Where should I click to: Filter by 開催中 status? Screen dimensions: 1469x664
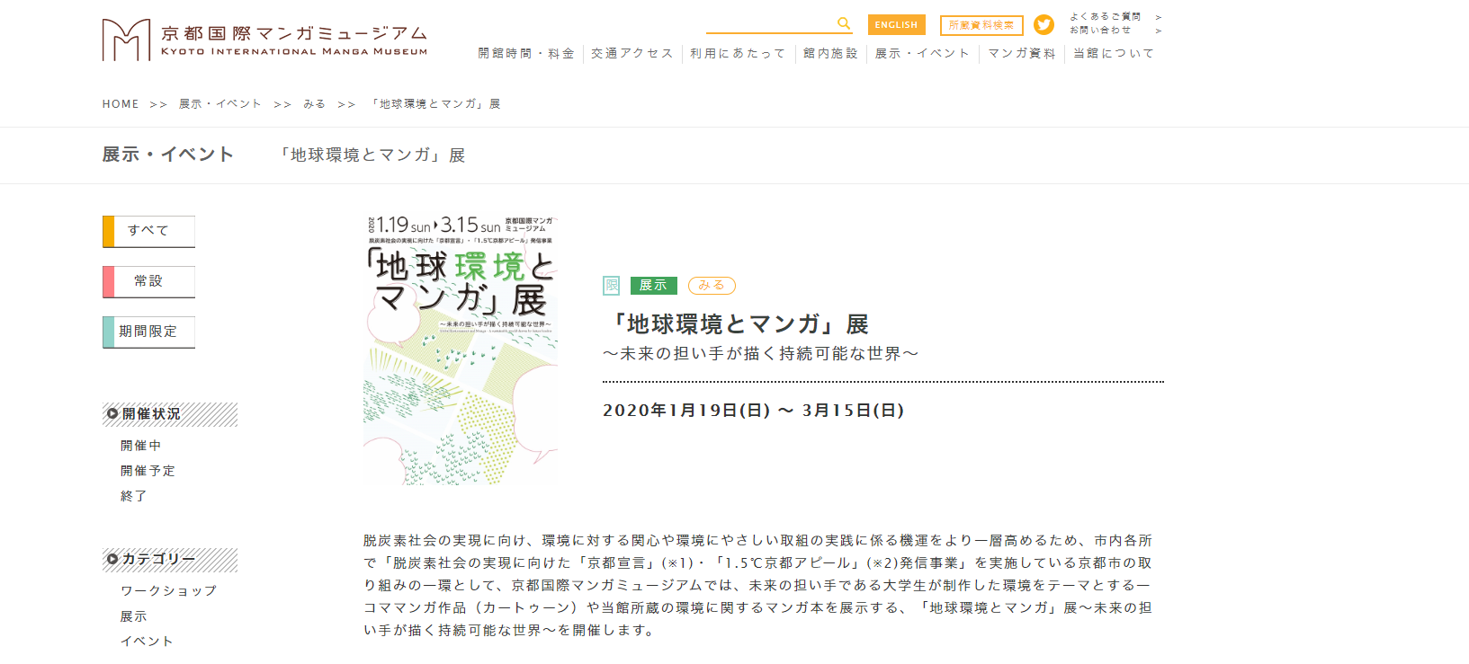coord(141,446)
